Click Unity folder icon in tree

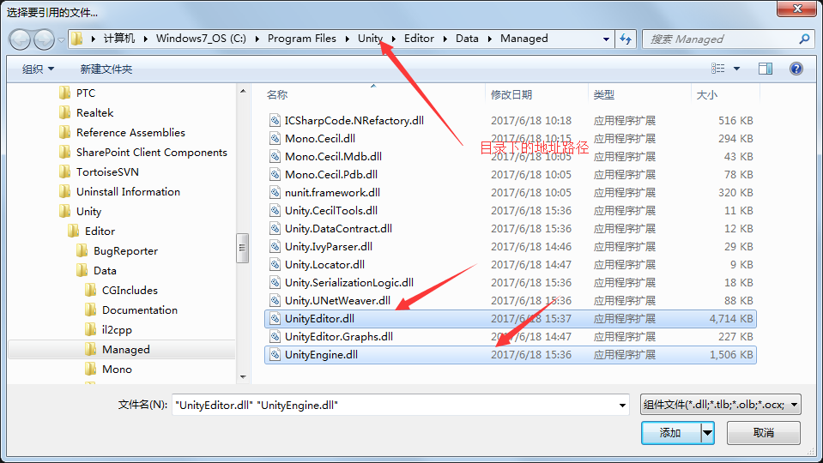[x=65, y=211]
